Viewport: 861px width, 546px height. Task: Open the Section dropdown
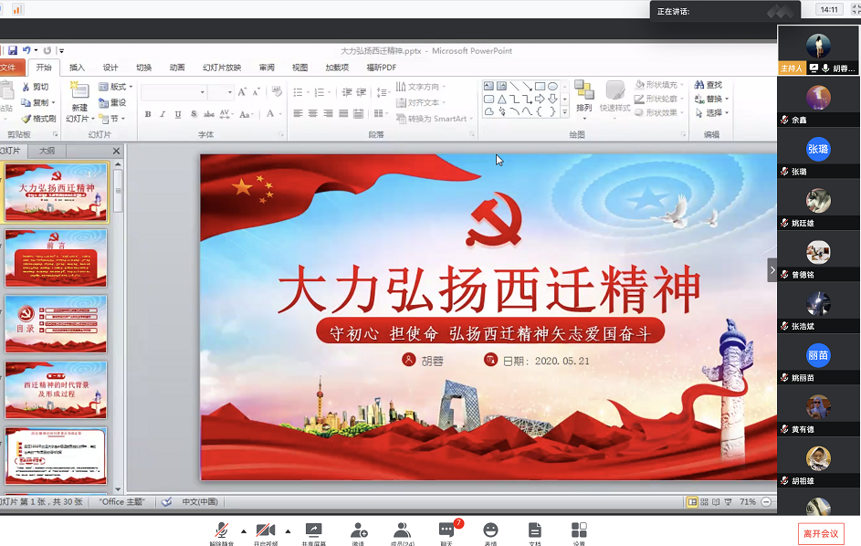click(112, 119)
